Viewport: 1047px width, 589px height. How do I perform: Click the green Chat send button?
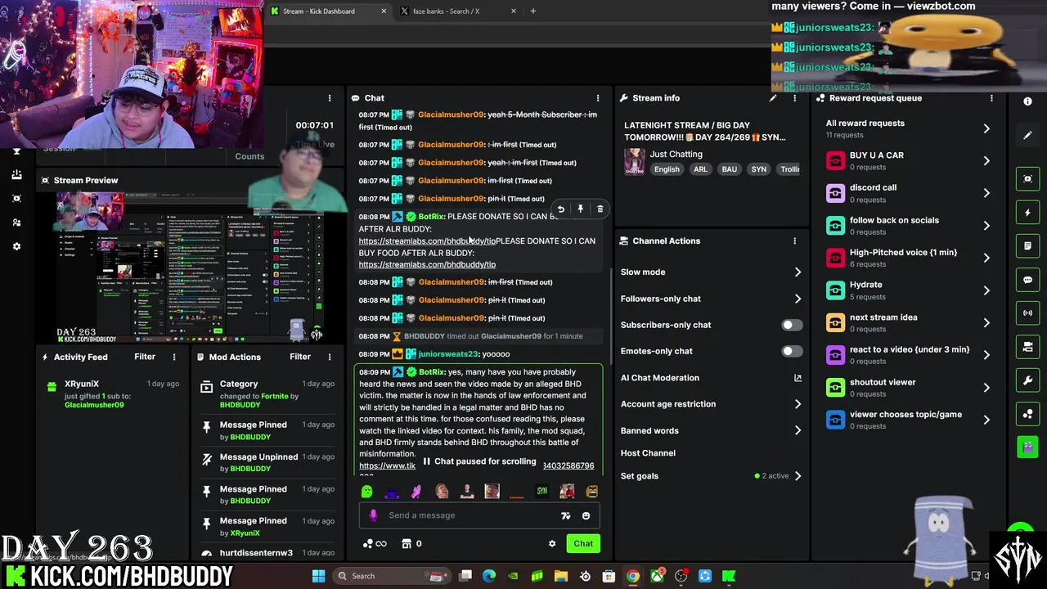pos(583,544)
